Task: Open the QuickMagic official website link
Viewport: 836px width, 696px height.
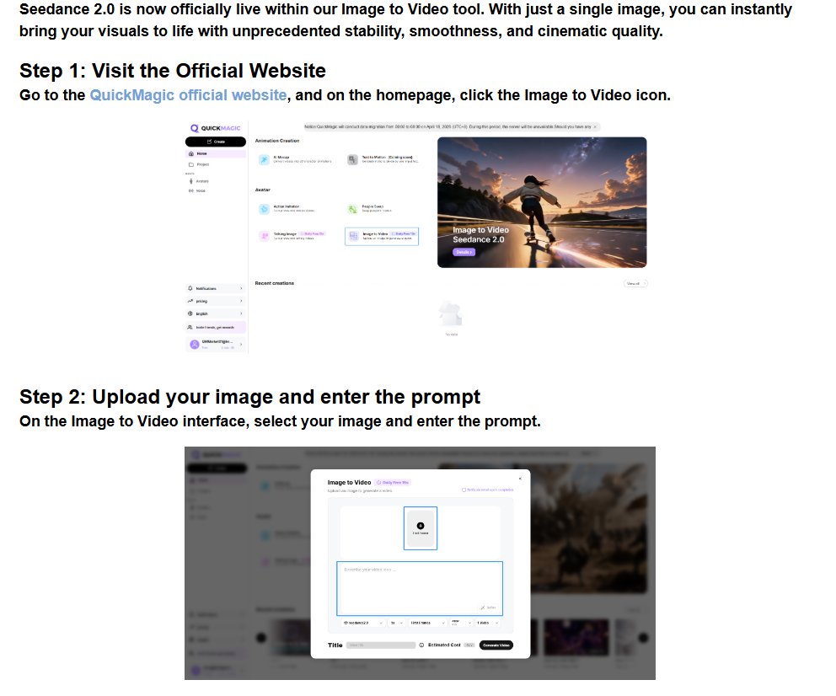Action: (x=188, y=95)
